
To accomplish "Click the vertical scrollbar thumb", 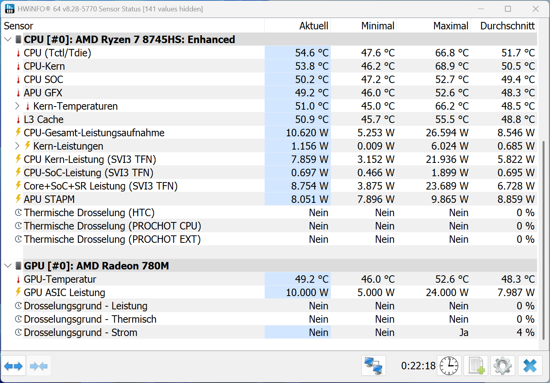I will tap(543, 240).
